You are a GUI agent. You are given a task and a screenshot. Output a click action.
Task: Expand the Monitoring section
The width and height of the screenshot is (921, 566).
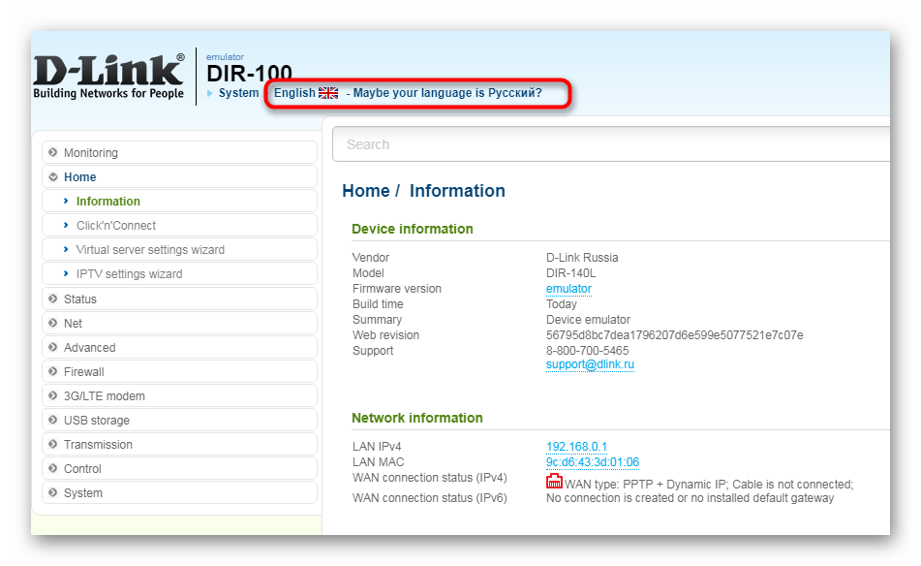(90, 153)
